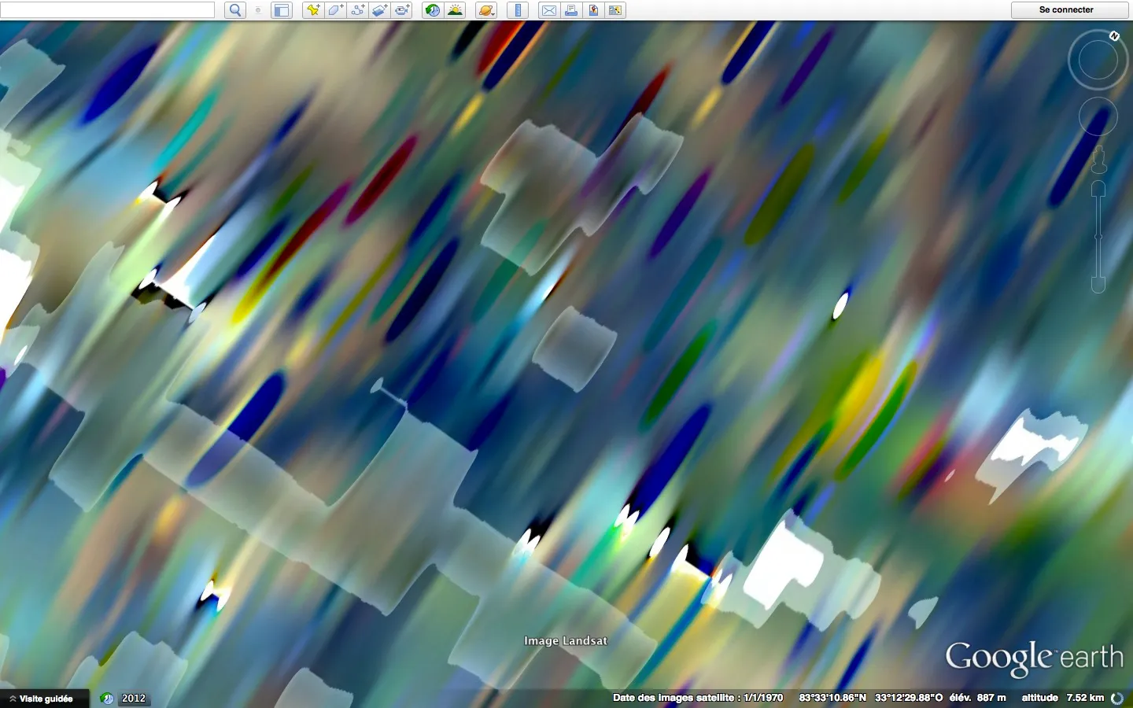Click the Se connecter sign-in button
The height and width of the screenshot is (708, 1133).
[1065, 10]
